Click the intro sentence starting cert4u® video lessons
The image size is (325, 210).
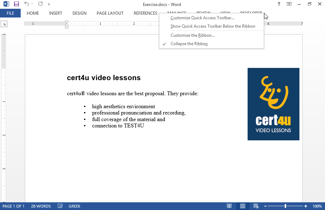[x=133, y=93]
